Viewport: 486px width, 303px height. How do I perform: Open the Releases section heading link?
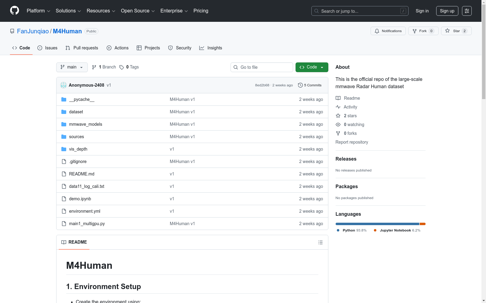point(346,159)
